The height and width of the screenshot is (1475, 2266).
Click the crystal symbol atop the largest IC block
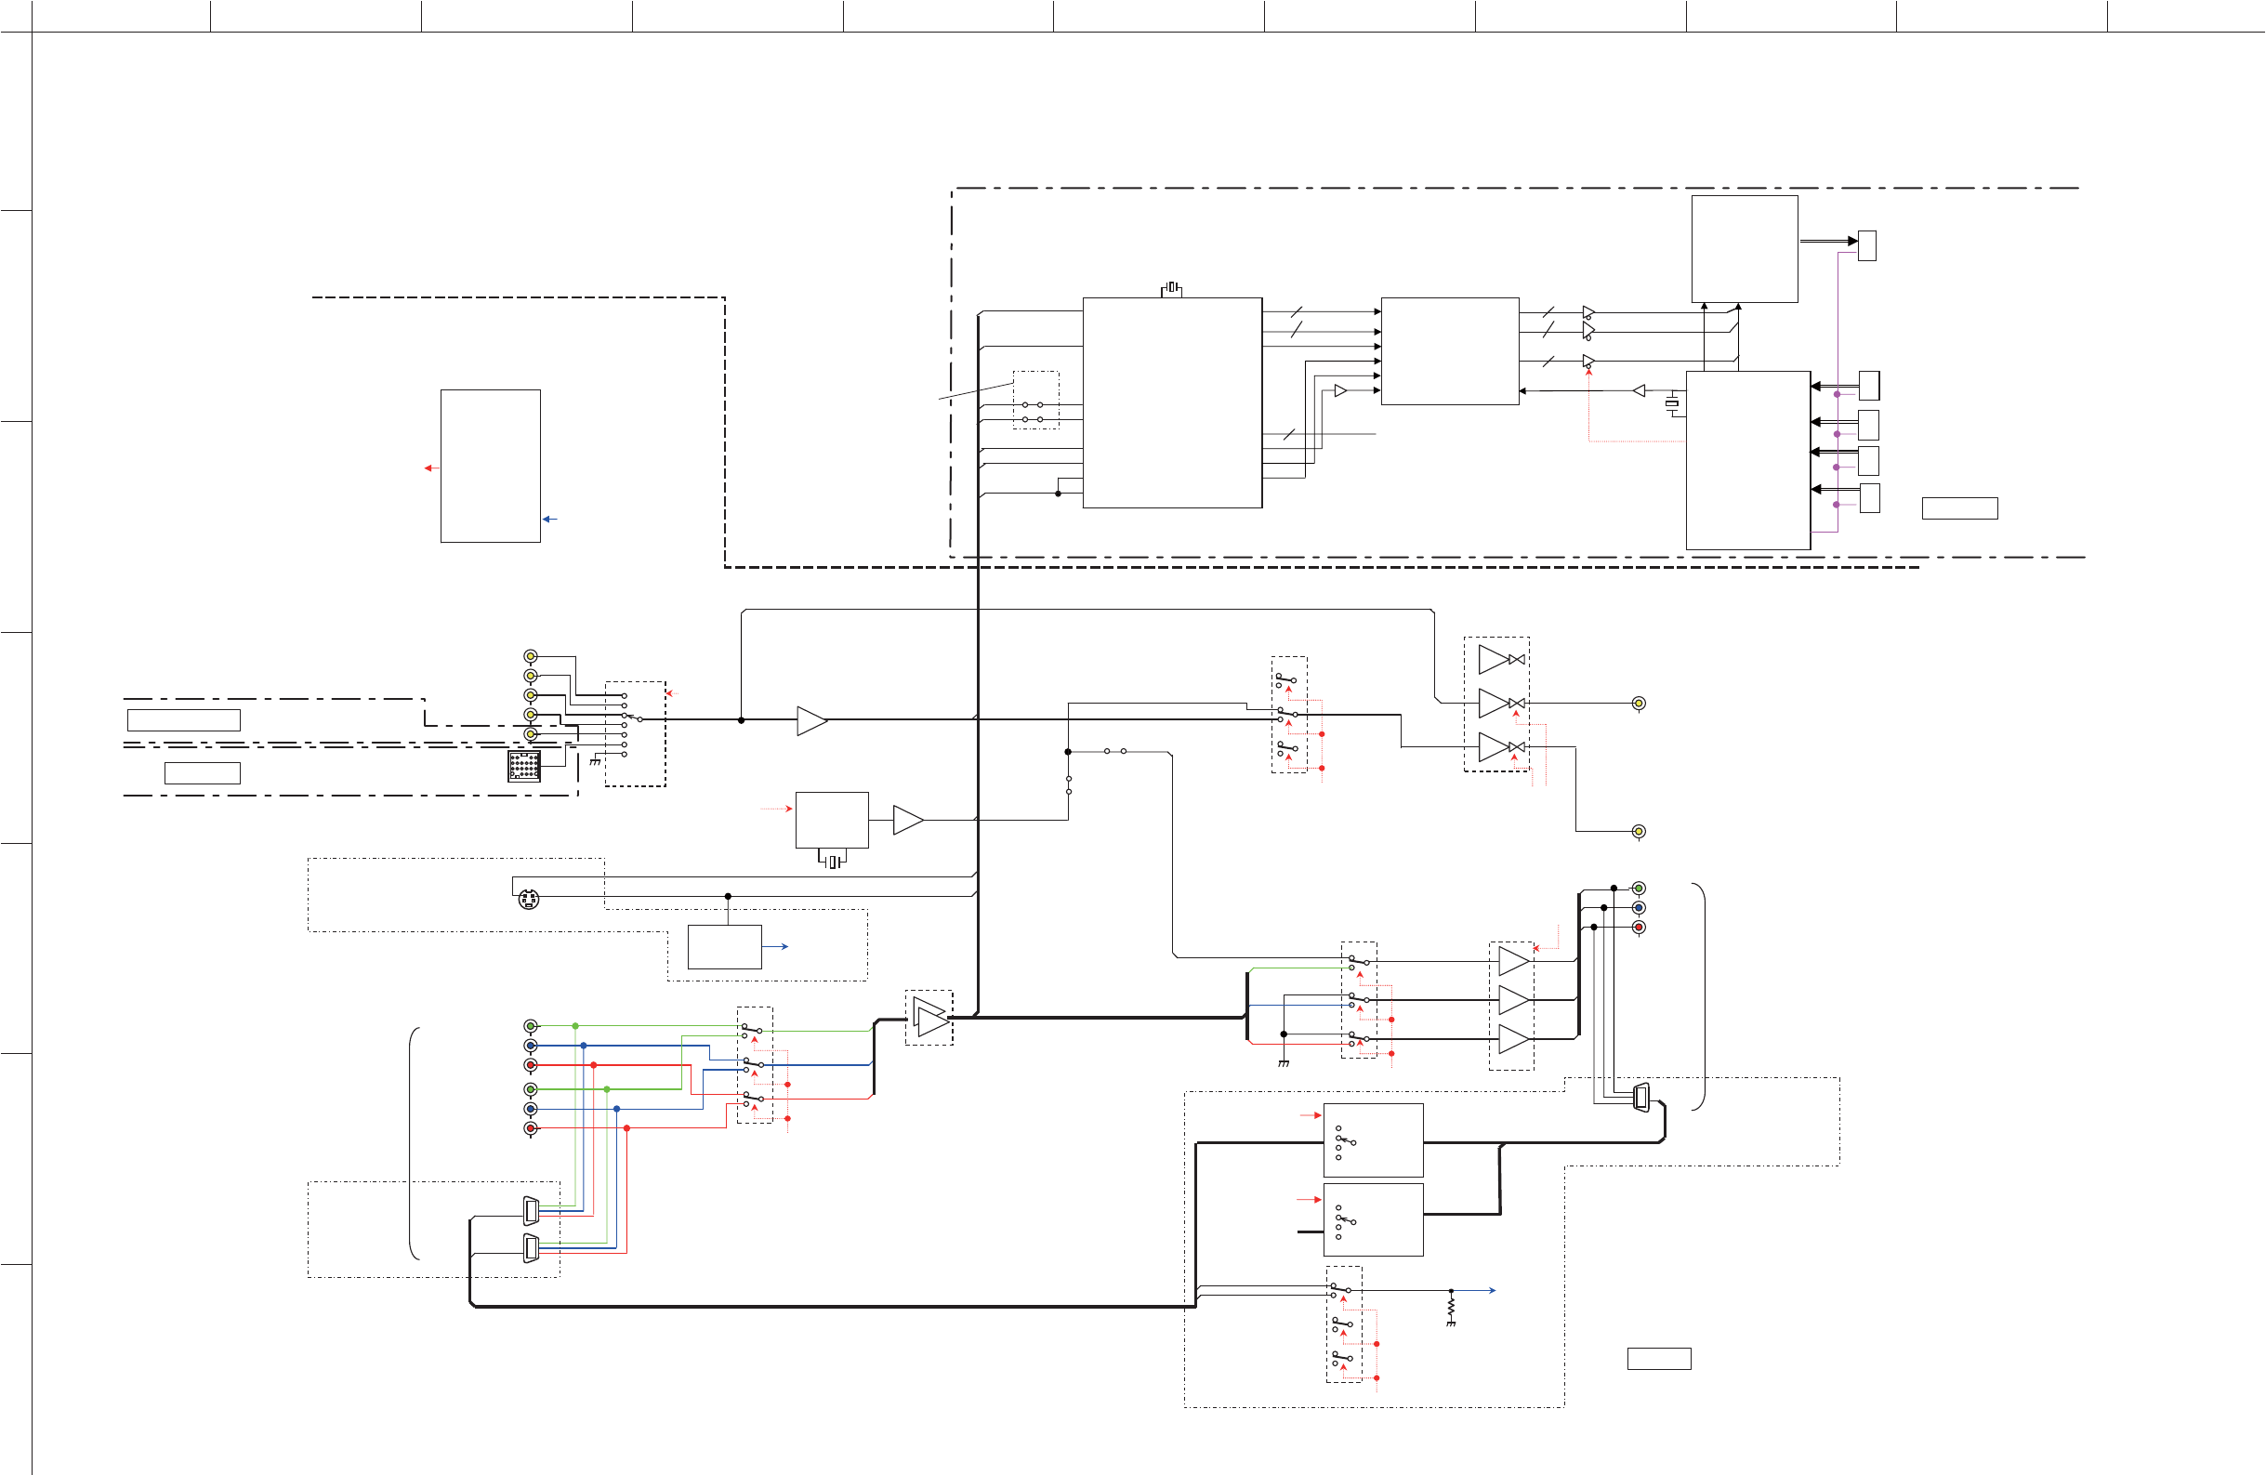(1171, 288)
